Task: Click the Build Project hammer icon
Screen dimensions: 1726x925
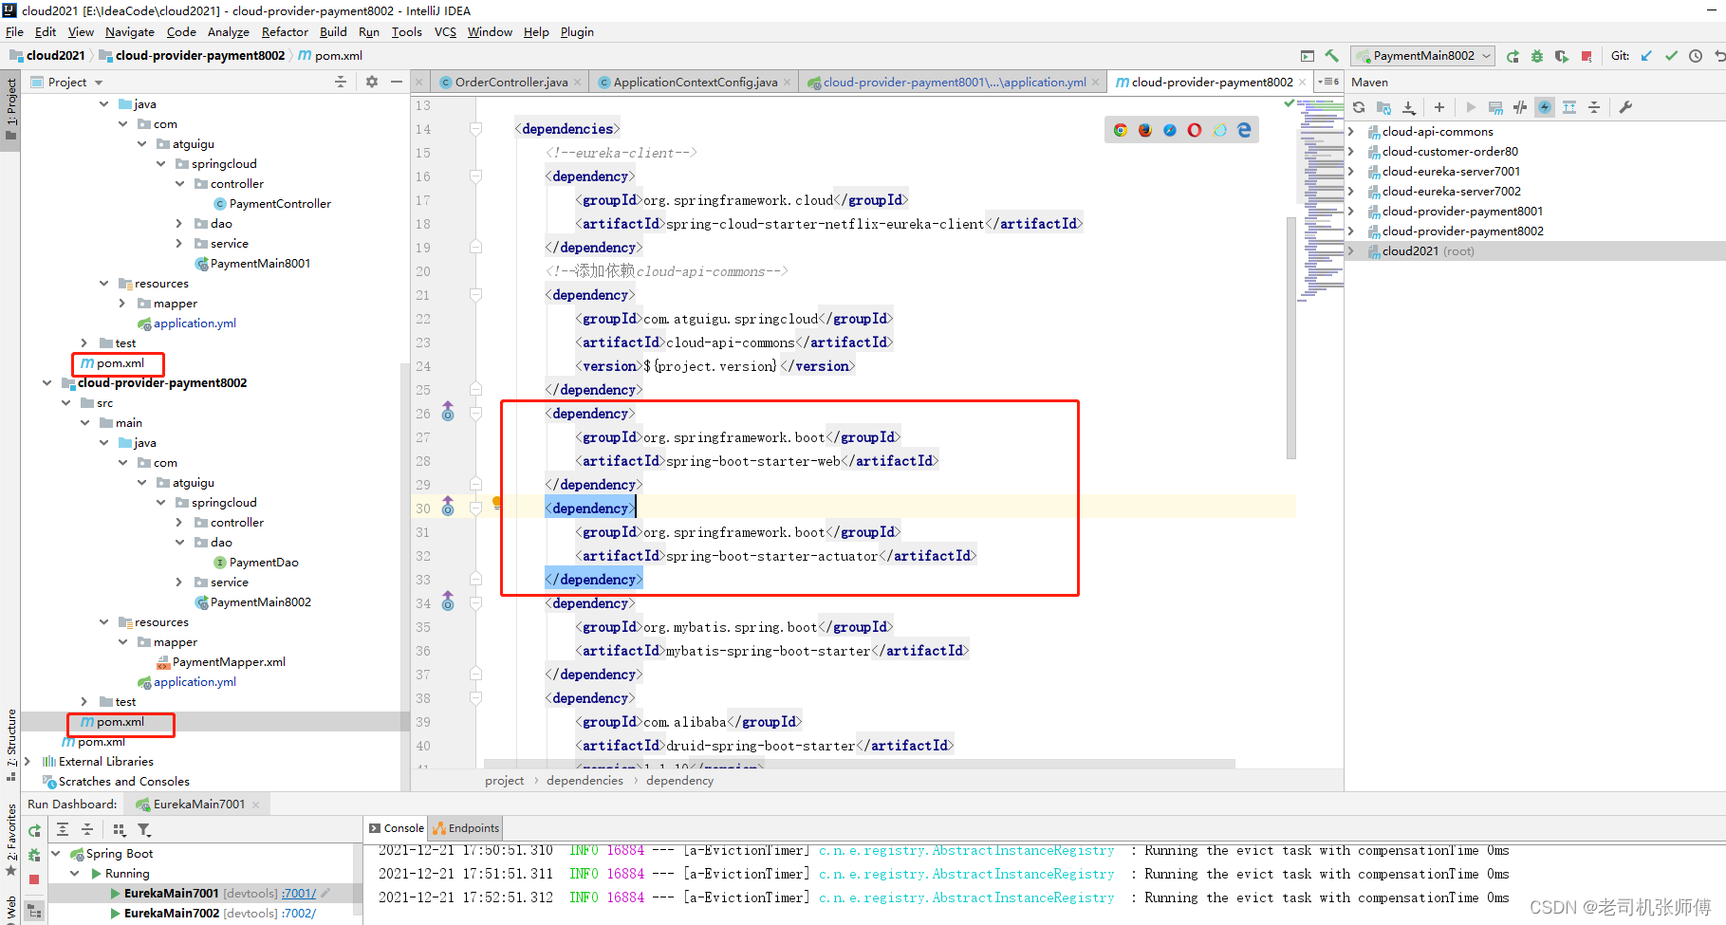Action: 1331,56
